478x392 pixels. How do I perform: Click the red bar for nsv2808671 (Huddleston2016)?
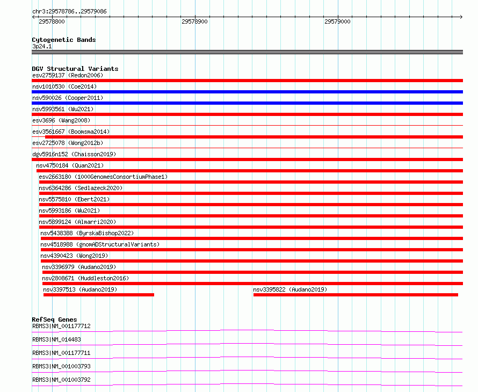click(253, 284)
